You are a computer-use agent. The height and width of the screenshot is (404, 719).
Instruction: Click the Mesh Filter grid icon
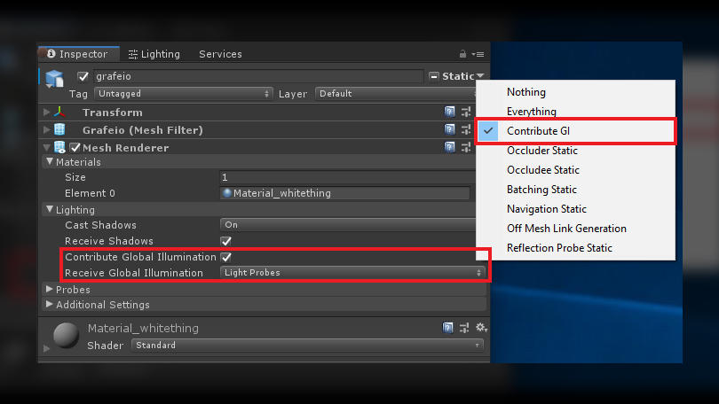[59, 129]
